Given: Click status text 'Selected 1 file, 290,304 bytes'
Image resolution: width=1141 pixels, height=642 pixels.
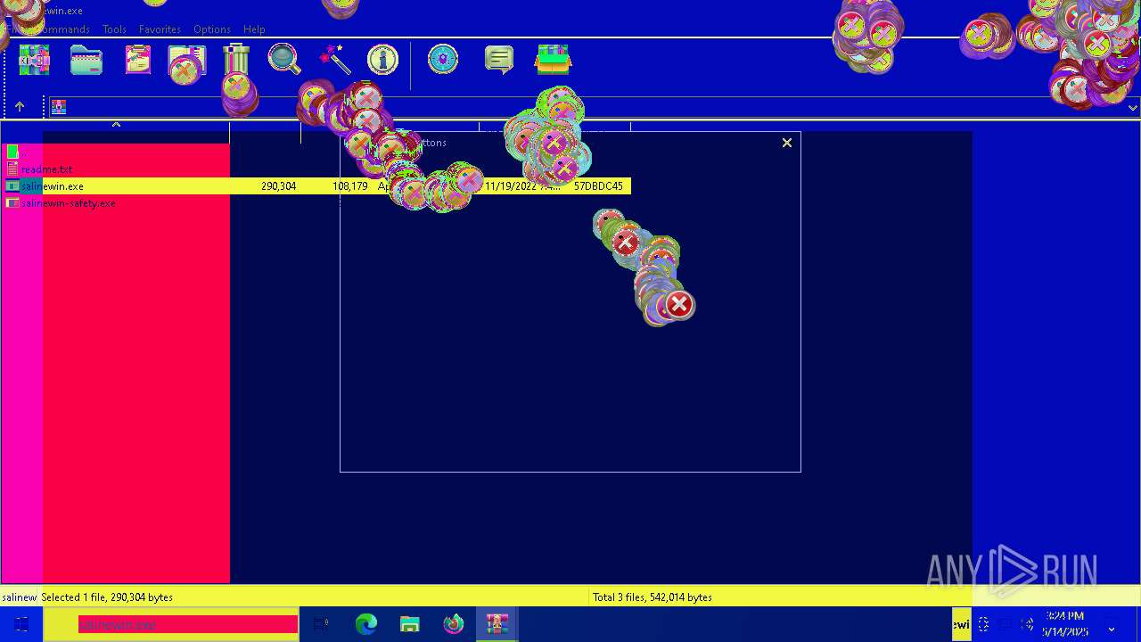Looking at the screenshot, I should point(107,597).
